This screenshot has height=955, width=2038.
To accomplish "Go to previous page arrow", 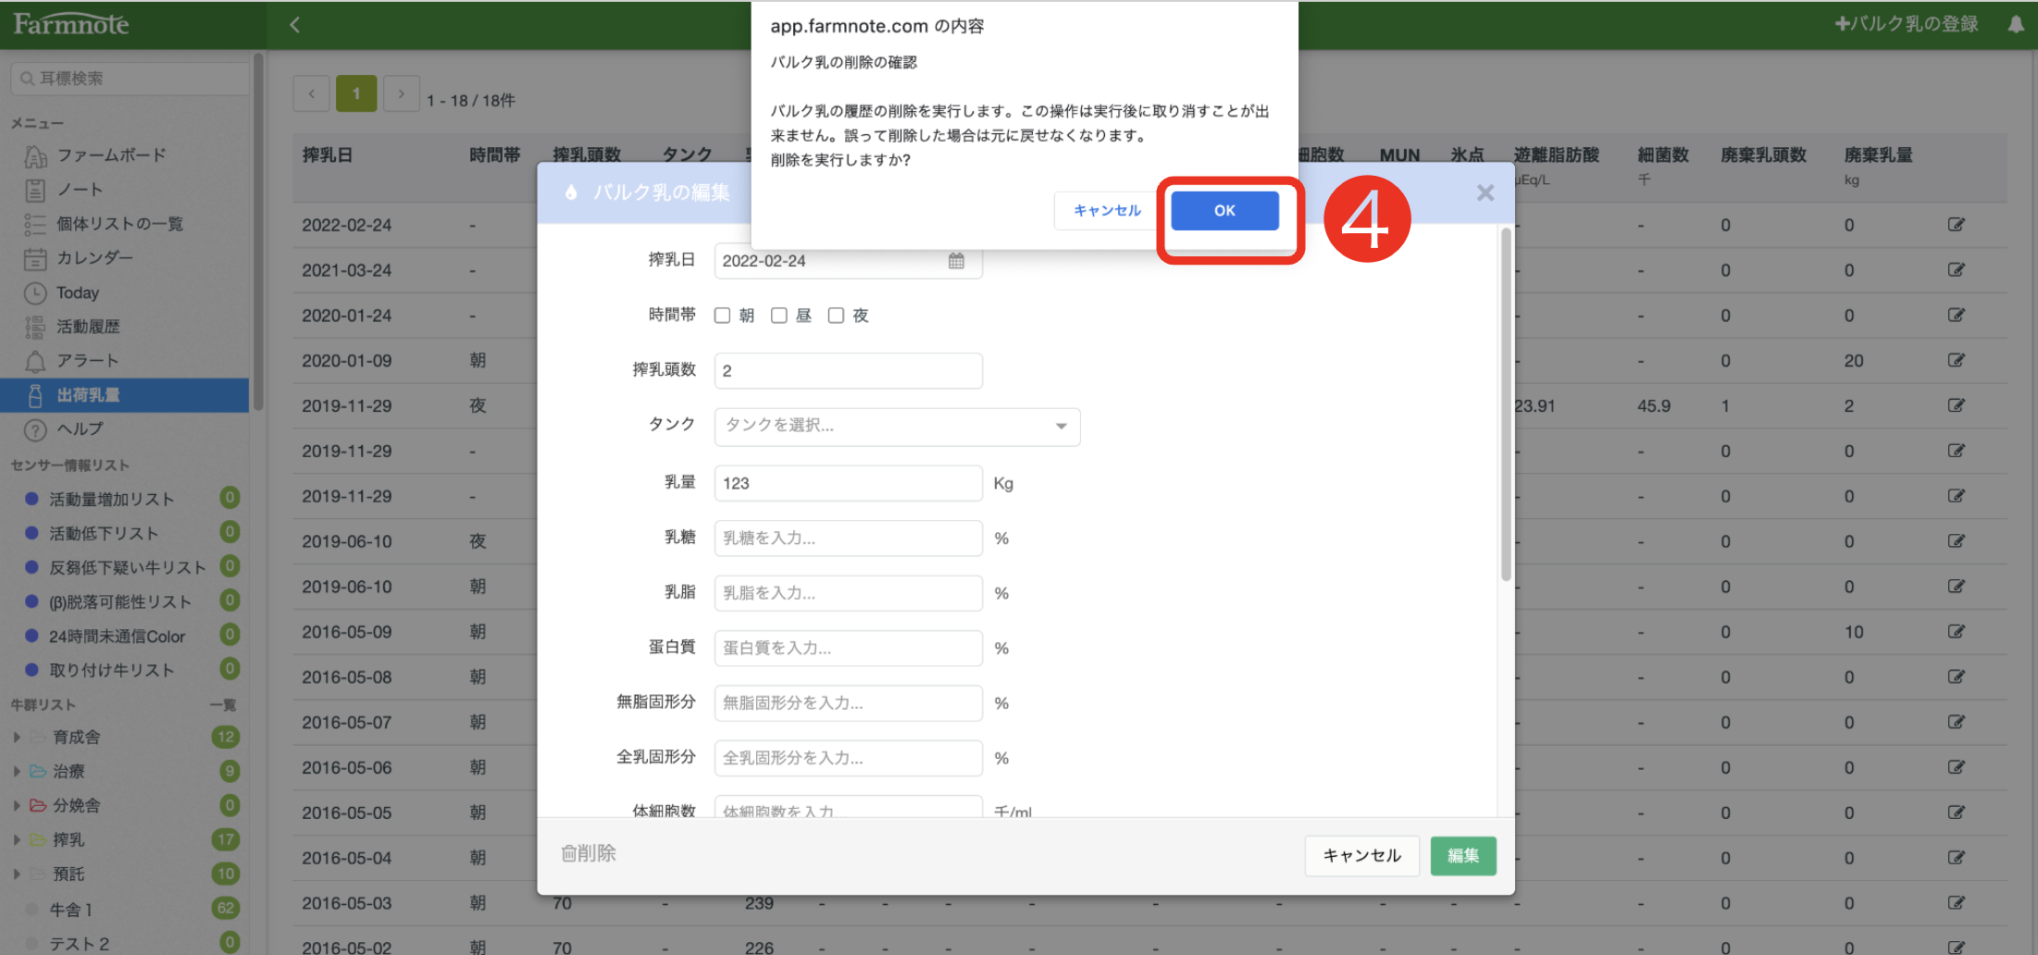I will (312, 93).
